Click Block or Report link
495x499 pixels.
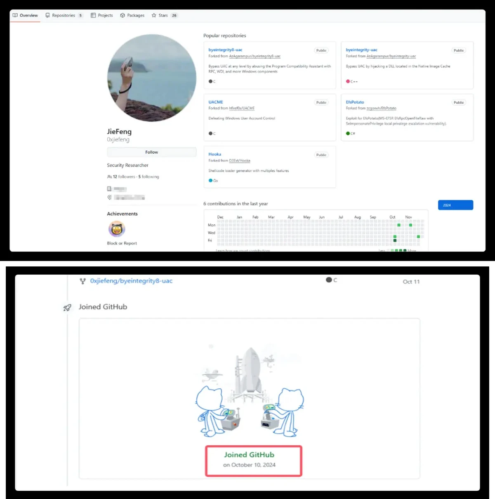click(x=122, y=243)
